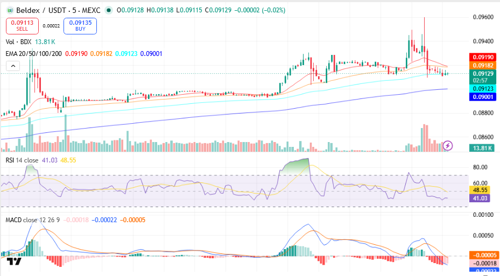Click the change −0.00002 (−0.02%) in header
Viewport: 500px width, 276px height.
tap(260, 10)
